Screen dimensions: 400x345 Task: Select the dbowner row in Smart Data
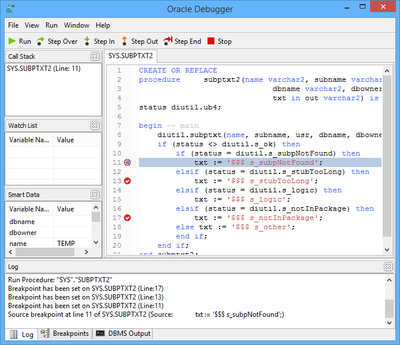coord(48,233)
